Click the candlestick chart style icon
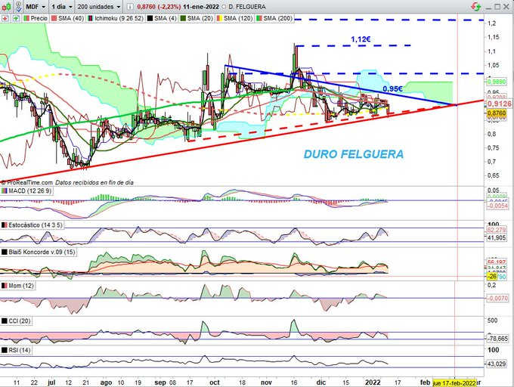The image size is (514, 387). point(6,6)
